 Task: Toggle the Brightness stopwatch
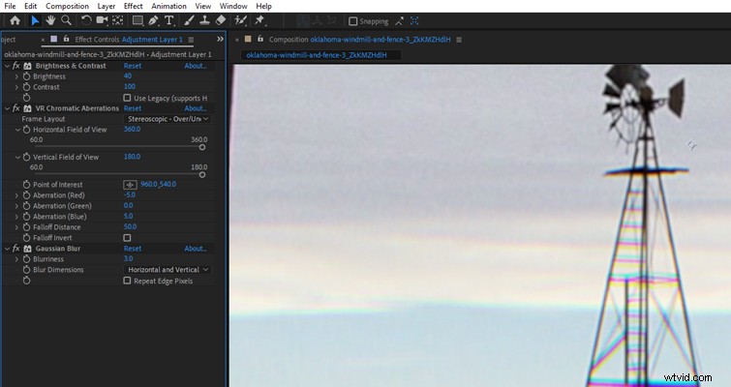point(26,76)
